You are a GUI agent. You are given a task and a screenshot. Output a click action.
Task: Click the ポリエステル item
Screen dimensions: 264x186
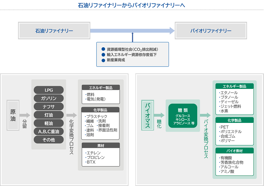(x=230, y=132)
